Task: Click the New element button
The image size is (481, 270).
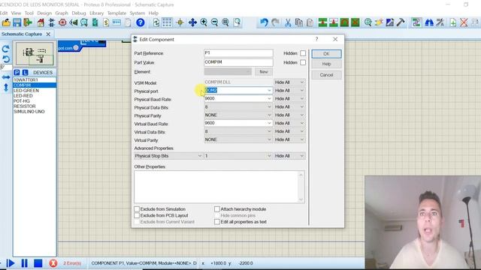Action: [264, 72]
